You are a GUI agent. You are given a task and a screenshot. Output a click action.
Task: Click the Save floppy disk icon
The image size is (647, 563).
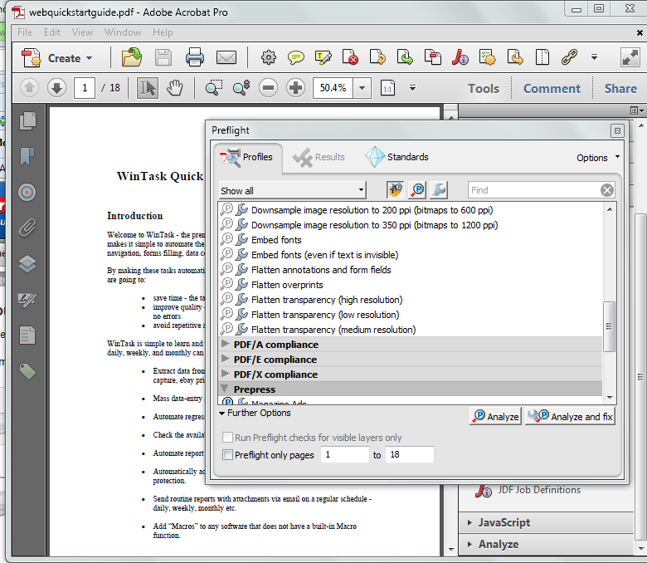[163, 57]
